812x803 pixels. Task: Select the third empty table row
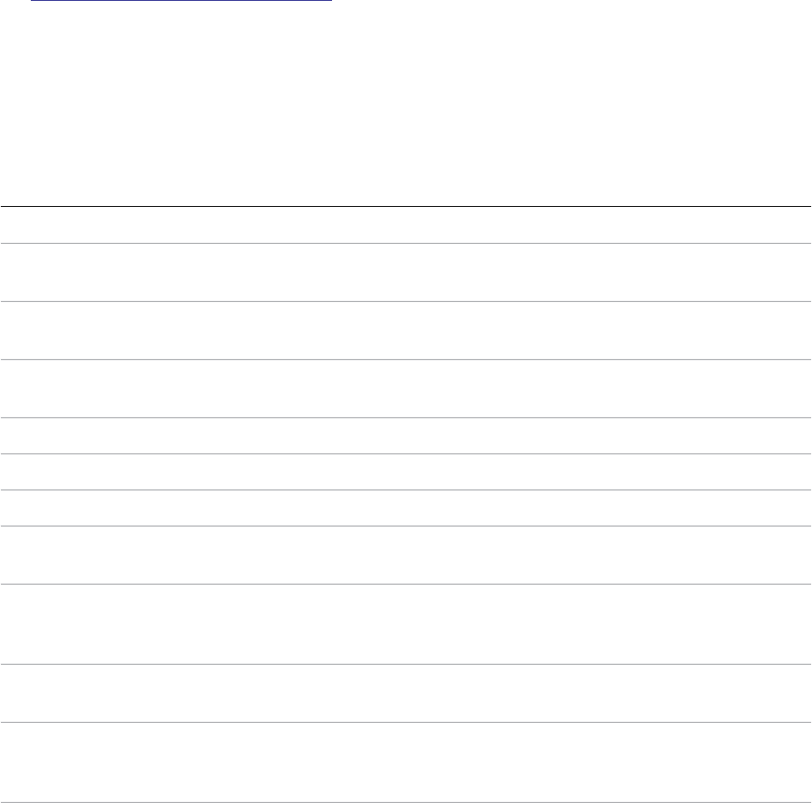coord(406,330)
